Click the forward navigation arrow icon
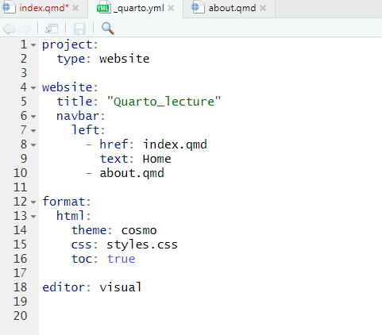Screen dimensions: 382x335 click(x=25, y=29)
